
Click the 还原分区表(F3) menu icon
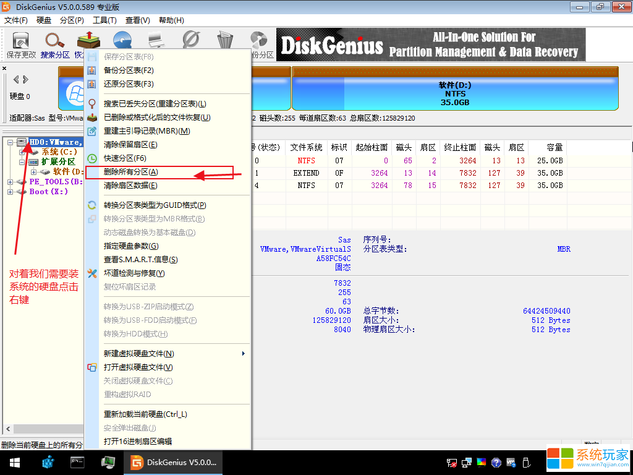(92, 84)
